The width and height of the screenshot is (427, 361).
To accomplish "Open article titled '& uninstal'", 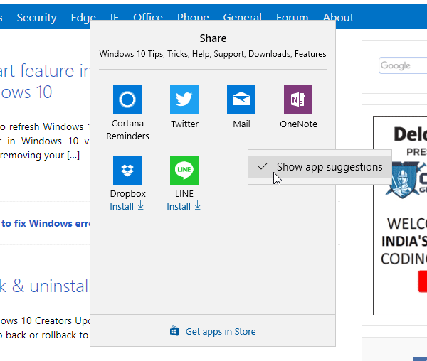I will [x=44, y=286].
